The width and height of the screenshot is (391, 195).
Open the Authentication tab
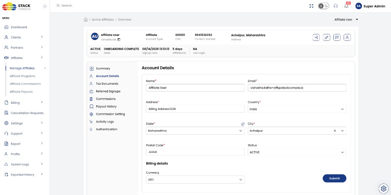[x=107, y=129]
